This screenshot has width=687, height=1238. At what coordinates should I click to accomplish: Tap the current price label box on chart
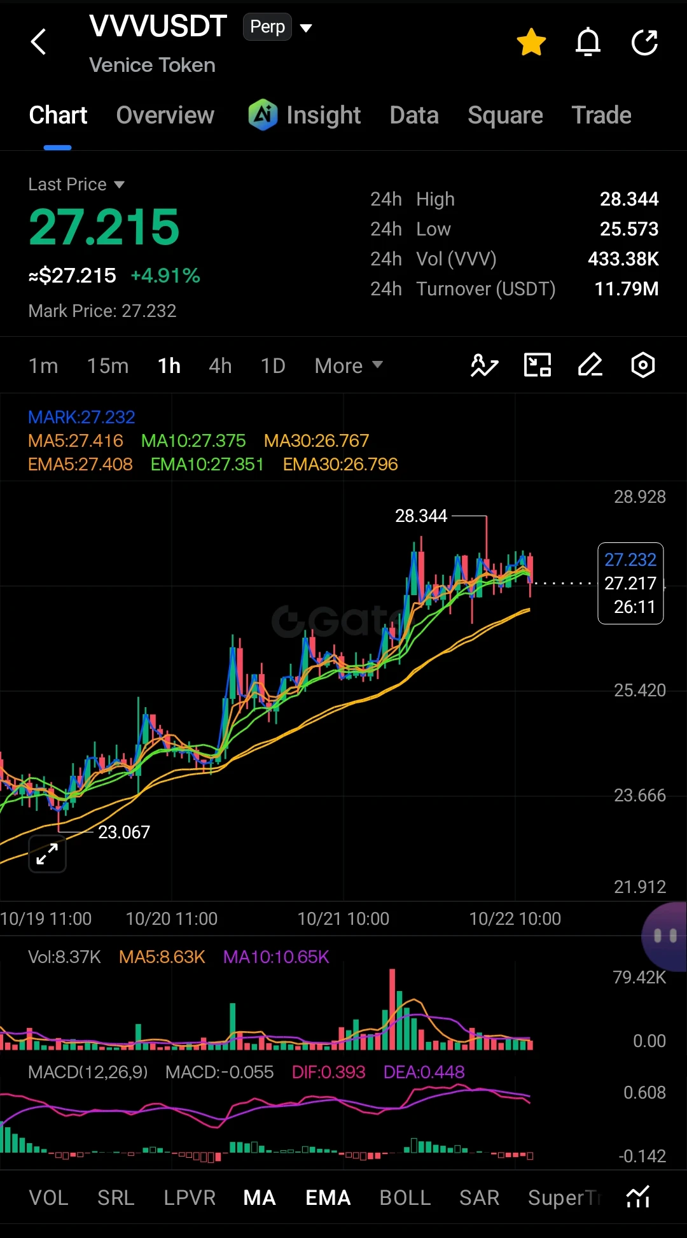point(630,583)
